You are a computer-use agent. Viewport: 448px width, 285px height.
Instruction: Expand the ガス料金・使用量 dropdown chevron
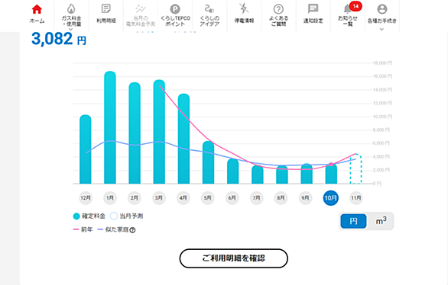coord(71,29)
